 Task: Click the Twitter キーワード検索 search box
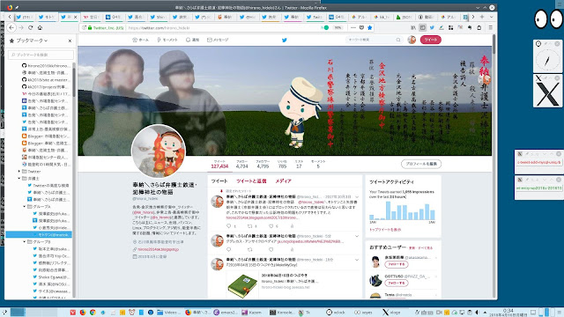(x=374, y=40)
